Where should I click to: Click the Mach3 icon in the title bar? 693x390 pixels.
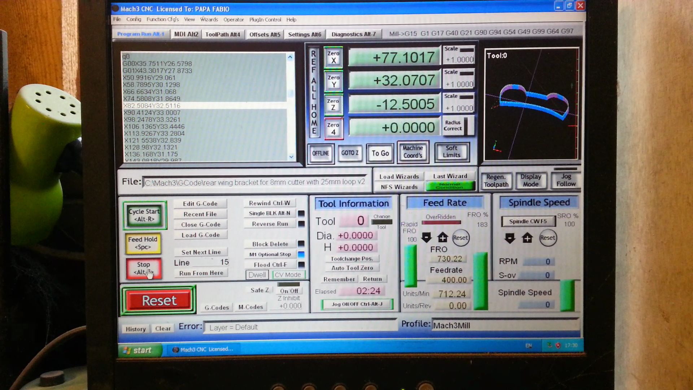[115, 8]
